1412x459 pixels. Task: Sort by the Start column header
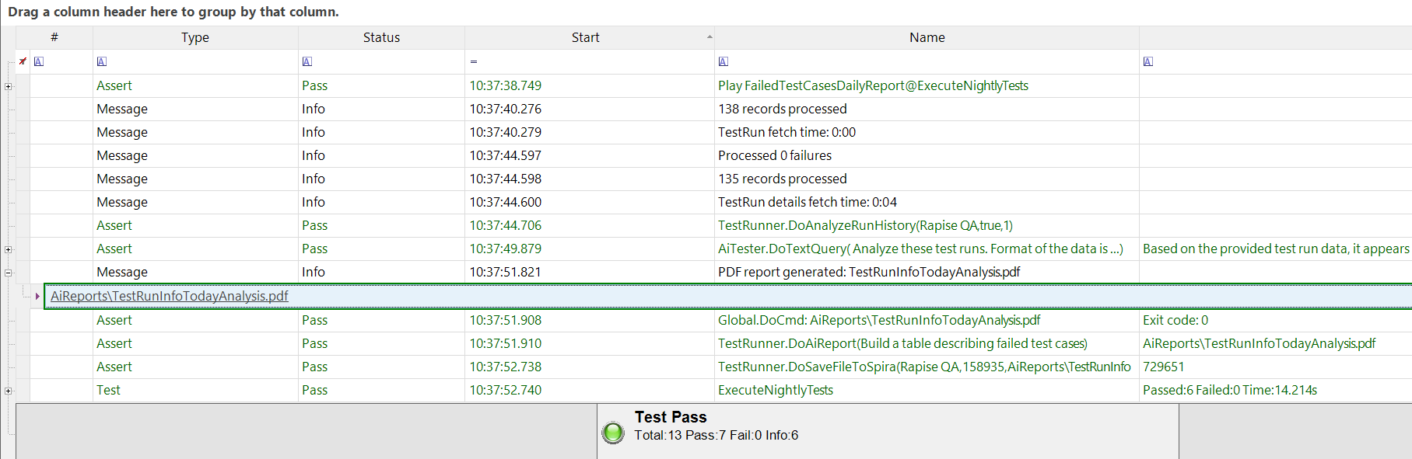[x=585, y=37]
